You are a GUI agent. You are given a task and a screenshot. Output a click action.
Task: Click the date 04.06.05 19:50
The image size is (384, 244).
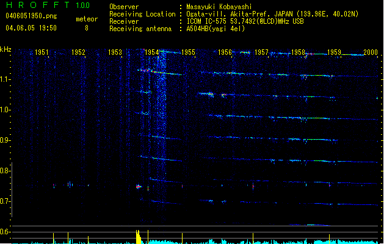tap(31, 28)
